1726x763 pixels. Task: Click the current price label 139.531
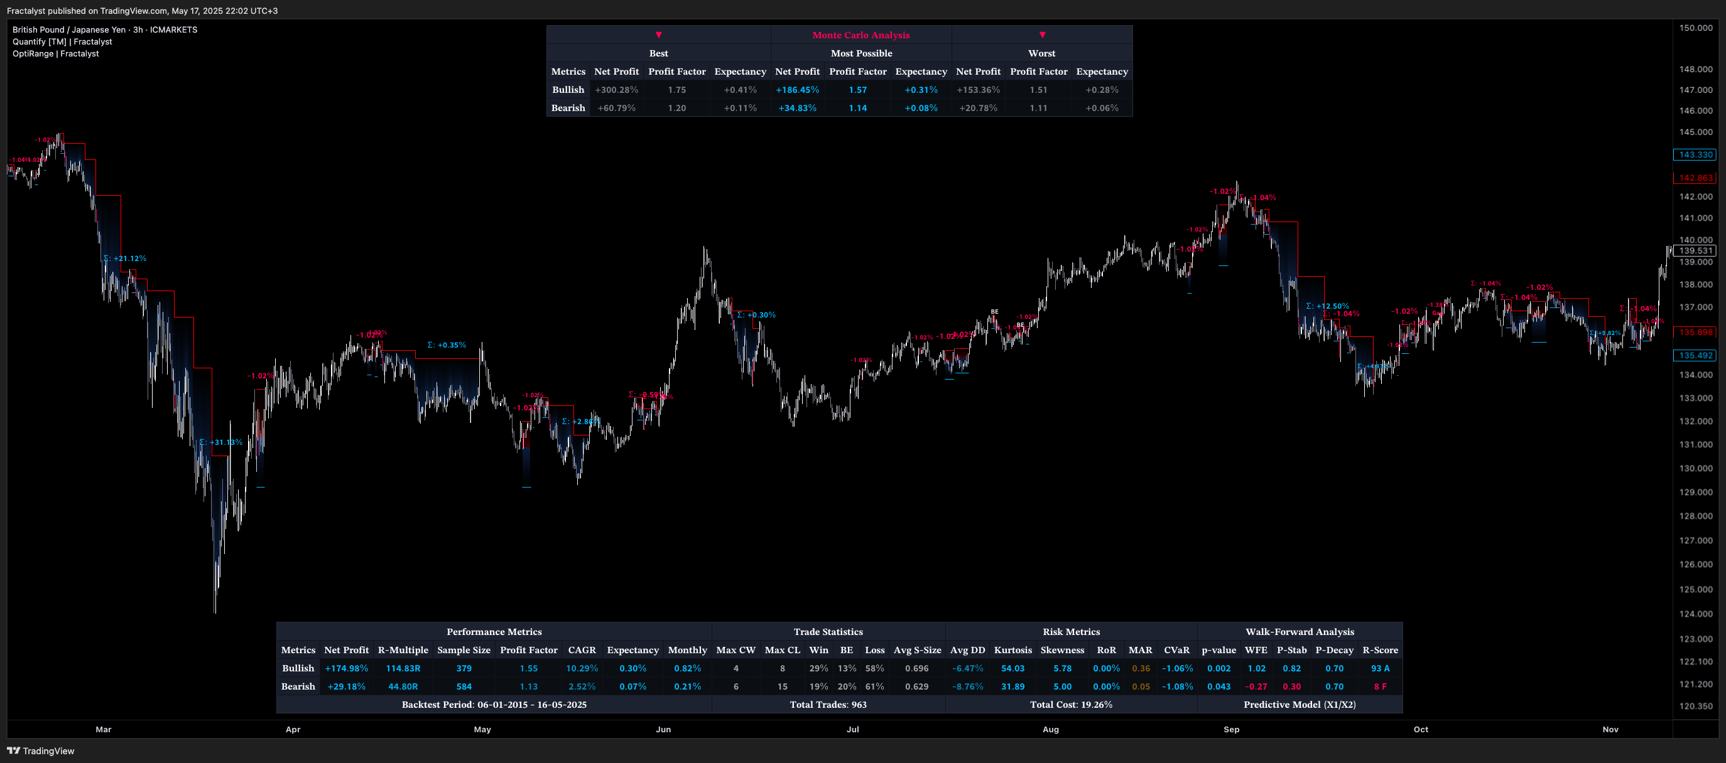(x=1695, y=251)
